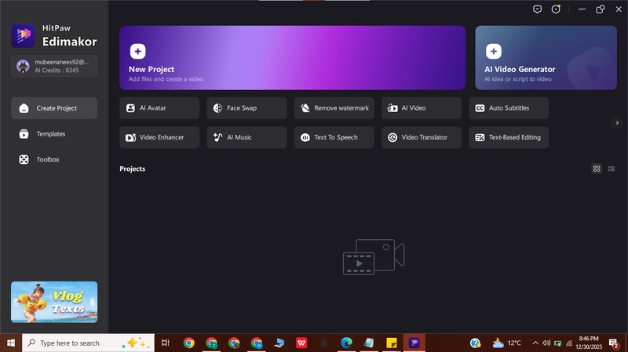Click the plus icon on New Project
Screen dimensions: 628x352
pos(138,51)
